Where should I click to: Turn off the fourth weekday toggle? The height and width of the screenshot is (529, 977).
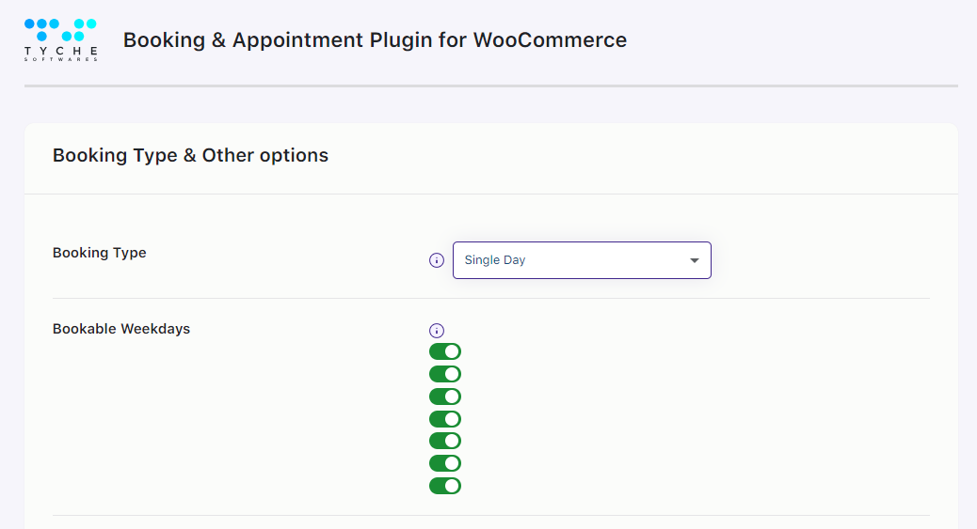coord(445,419)
